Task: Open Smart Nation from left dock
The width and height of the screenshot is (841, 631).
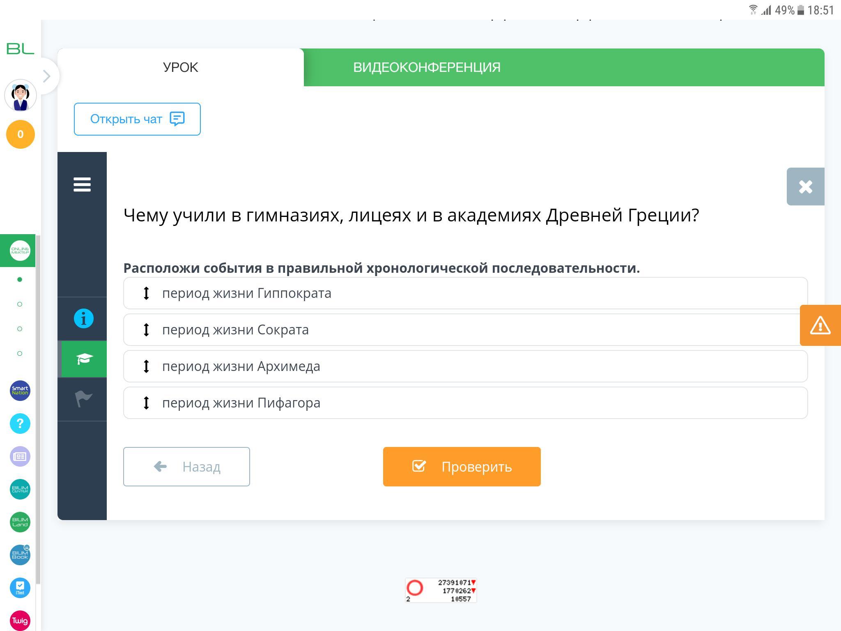Action: click(x=20, y=390)
